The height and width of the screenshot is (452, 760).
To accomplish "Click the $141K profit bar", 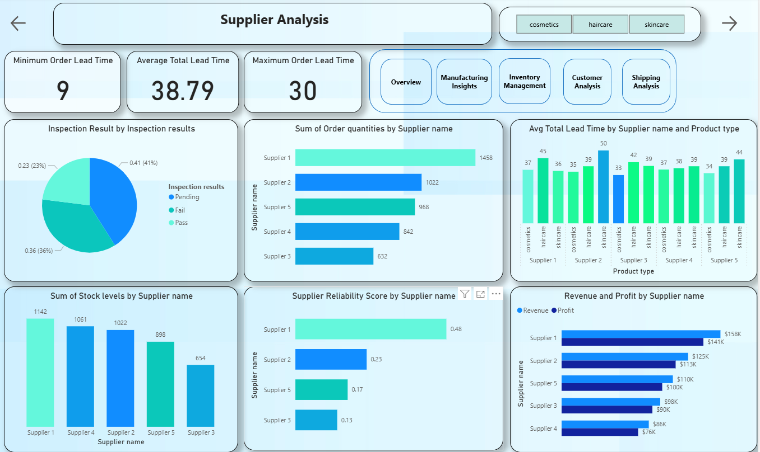I will (632, 342).
